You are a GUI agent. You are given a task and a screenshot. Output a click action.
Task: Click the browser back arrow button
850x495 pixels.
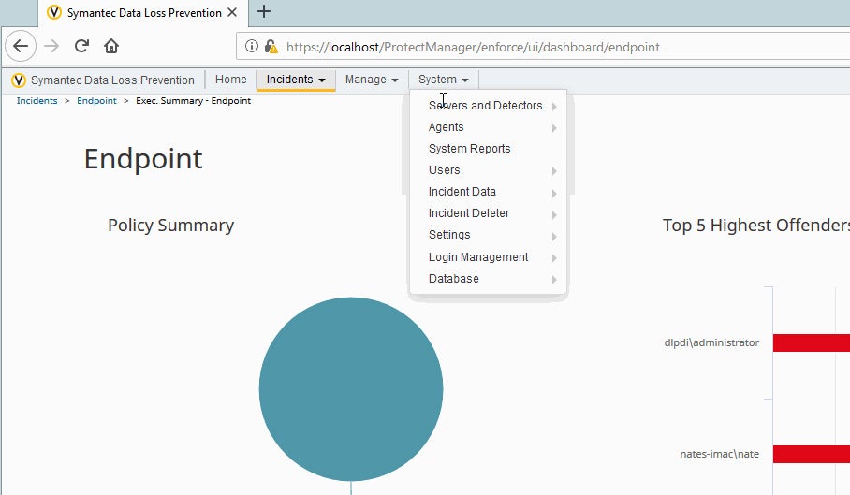[21, 46]
